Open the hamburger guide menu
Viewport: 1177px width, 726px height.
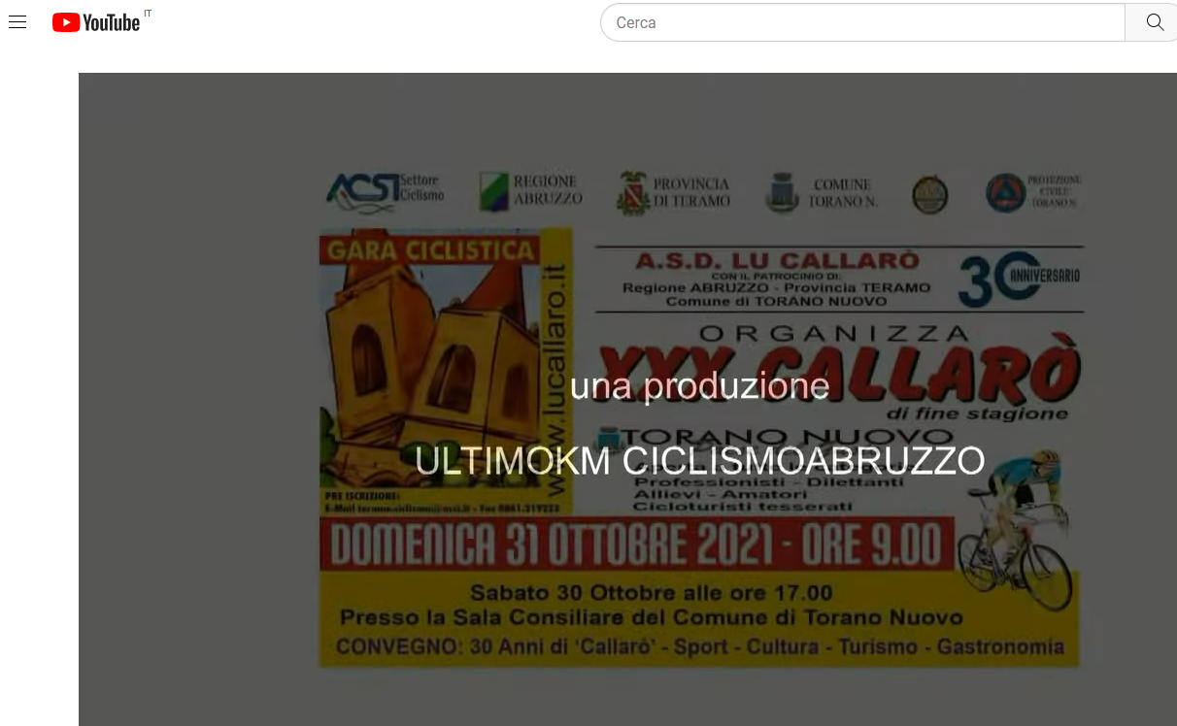click(x=17, y=22)
